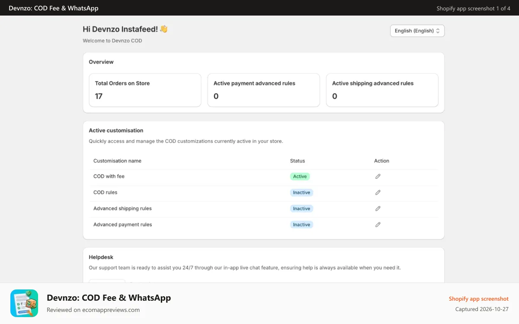Edit the Advanced payment rules customisation
Viewport: 519px width, 324px height.
click(378, 225)
